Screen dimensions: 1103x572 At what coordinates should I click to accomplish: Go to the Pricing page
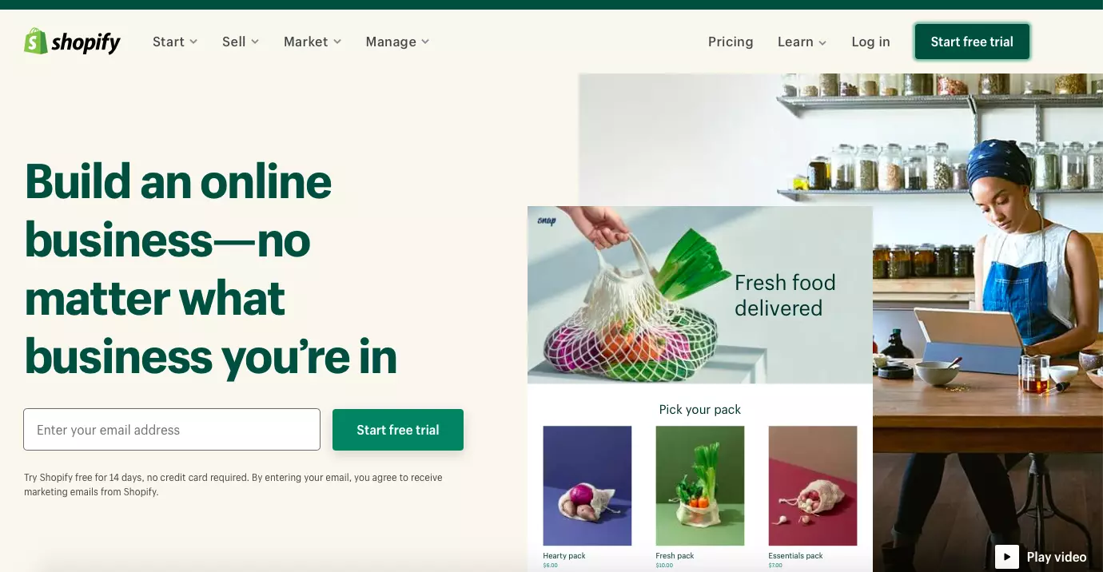point(731,42)
